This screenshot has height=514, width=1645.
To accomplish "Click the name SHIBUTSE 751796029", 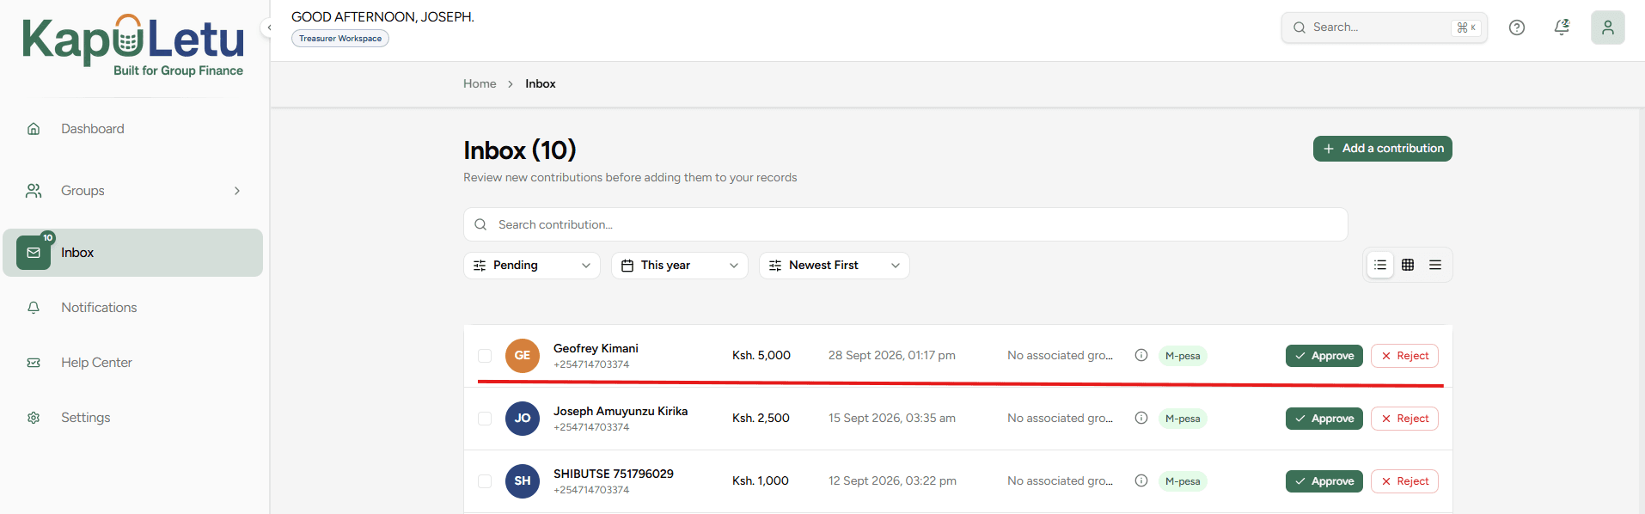I will click(614, 474).
